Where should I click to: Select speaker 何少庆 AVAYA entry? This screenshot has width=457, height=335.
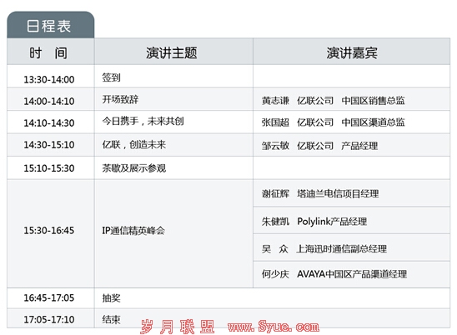tap(334, 274)
